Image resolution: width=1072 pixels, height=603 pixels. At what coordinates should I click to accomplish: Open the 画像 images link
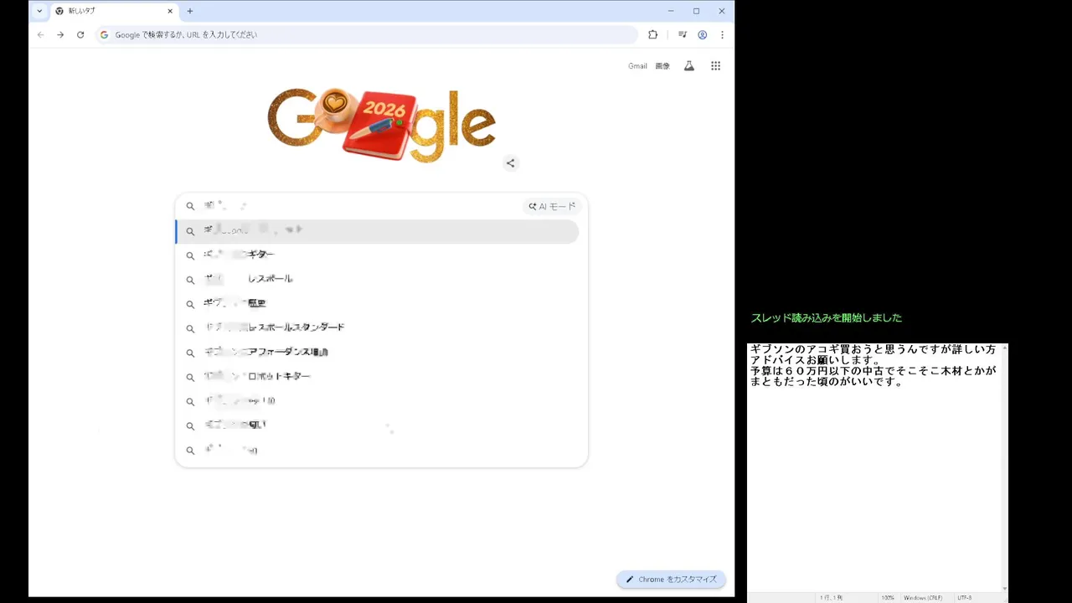coord(662,66)
